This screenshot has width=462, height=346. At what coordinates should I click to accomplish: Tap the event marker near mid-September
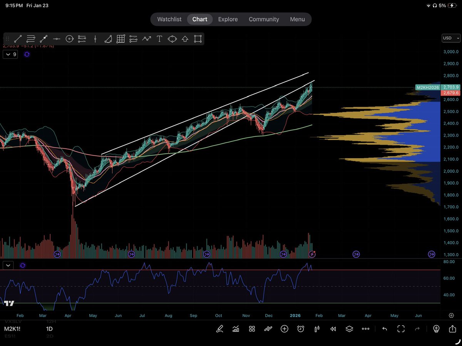[x=207, y=254]
